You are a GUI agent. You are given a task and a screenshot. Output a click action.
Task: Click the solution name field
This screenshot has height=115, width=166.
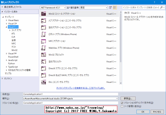(x=71, y=103)
